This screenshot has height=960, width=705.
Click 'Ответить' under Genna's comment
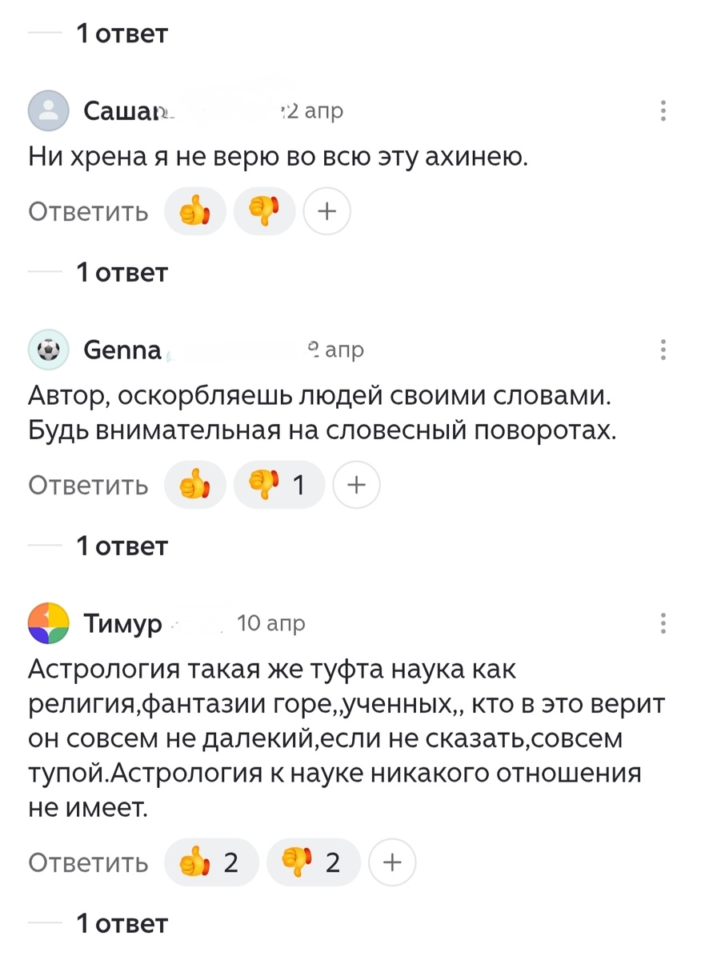click(x=88, y=485)
